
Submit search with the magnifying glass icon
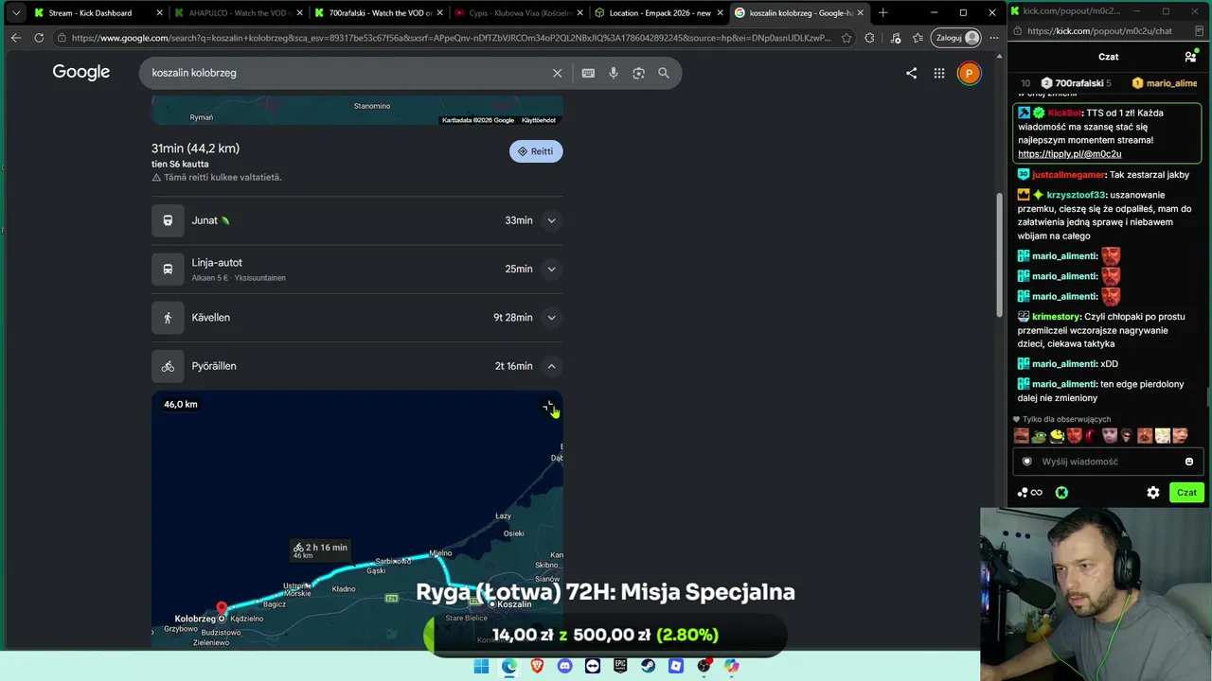tap(664, 73)
